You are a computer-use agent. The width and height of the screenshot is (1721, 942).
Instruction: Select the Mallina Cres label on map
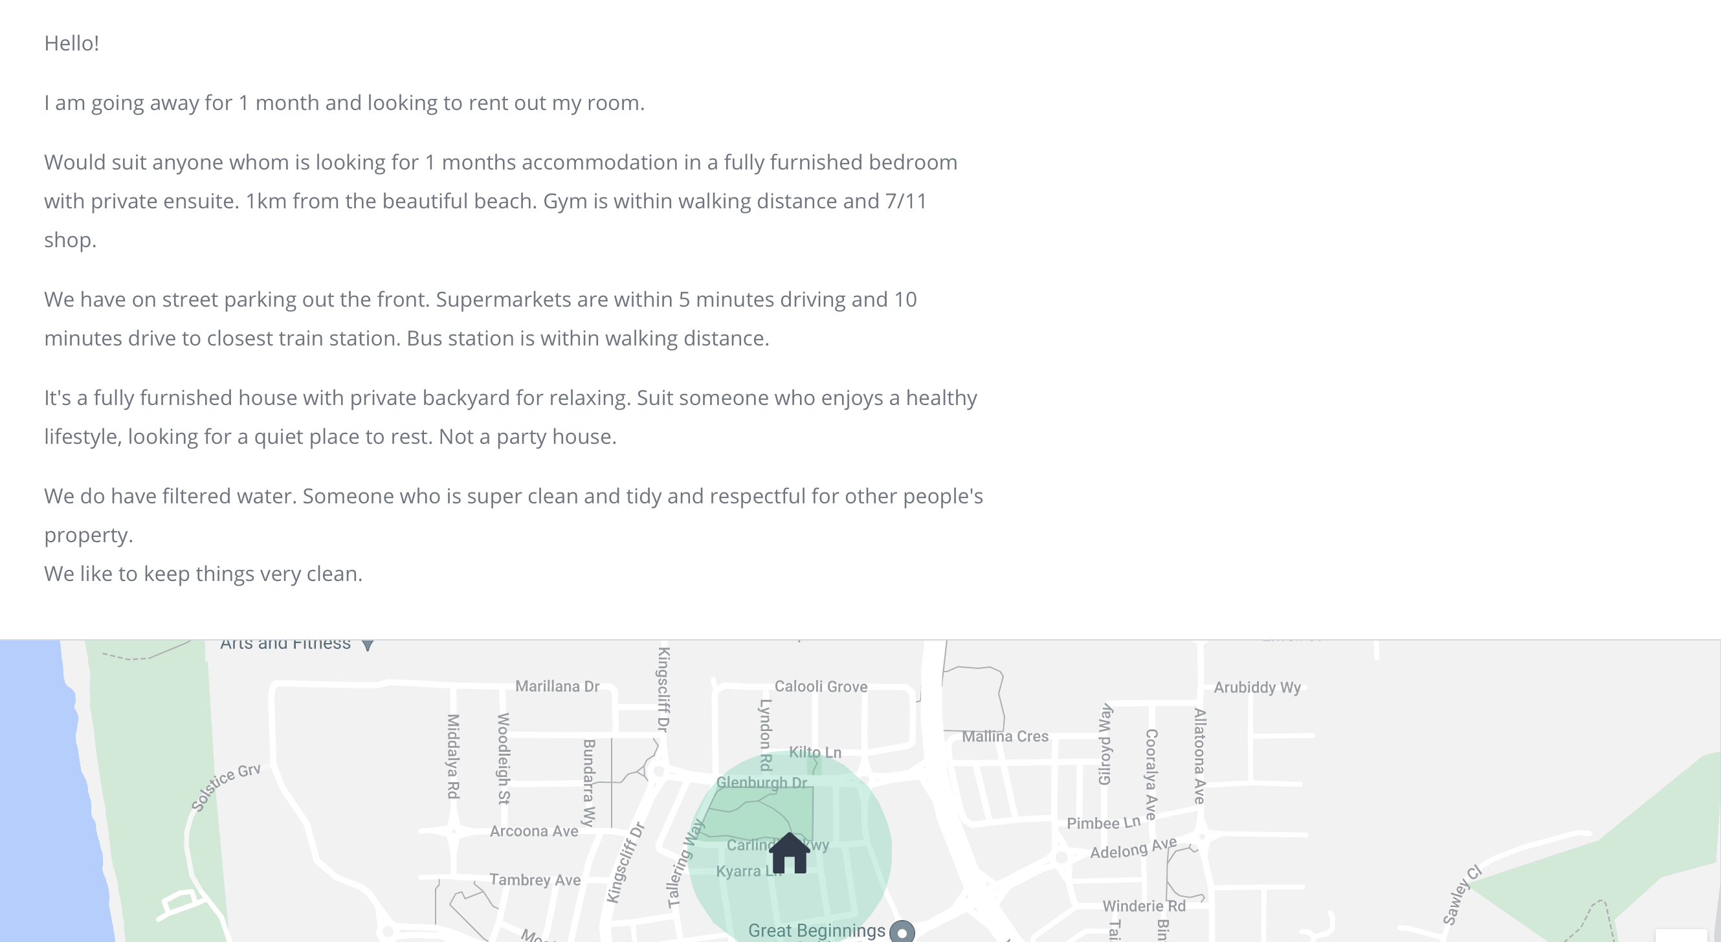(1005, 736)
